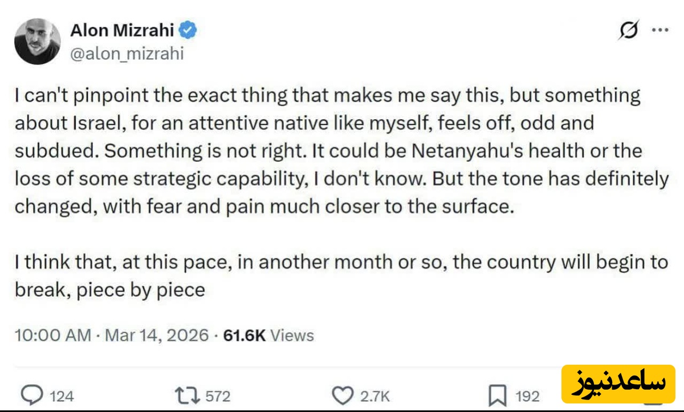Screen dimensions: 684x412
Task: Click the 572 reposts count
Action: 218,396
